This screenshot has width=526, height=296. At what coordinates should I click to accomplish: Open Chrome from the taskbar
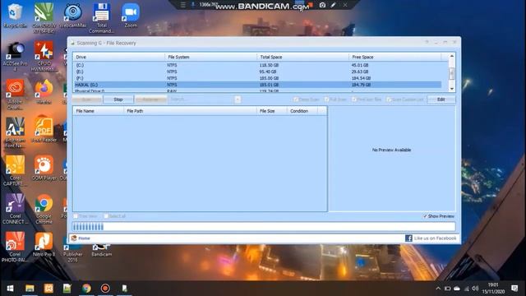[x=86, y=289]
